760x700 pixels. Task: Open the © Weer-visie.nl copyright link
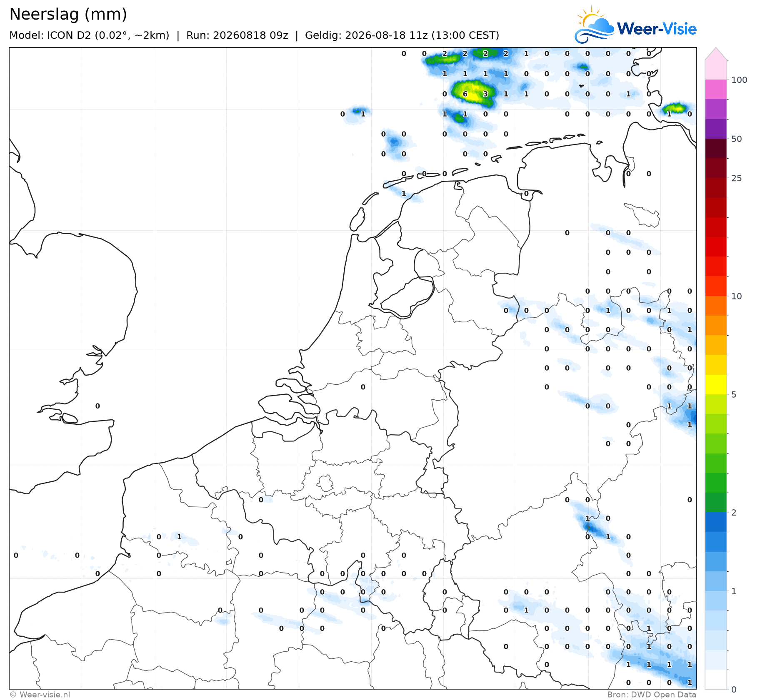click(x=40, y=694)
